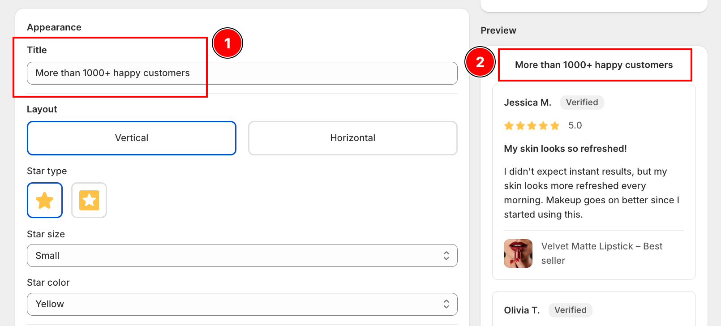
Task: Click the 5.0 rating value
Action: point(575,125)
